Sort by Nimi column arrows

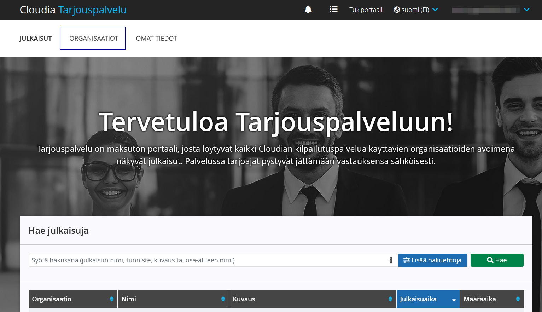point(223,299)
